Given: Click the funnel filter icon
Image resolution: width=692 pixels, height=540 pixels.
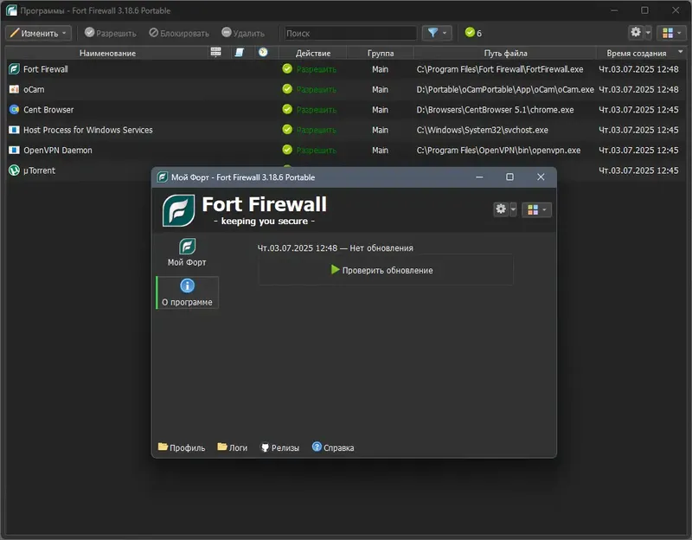Looking at the screenshot, I should click(433, 33).
